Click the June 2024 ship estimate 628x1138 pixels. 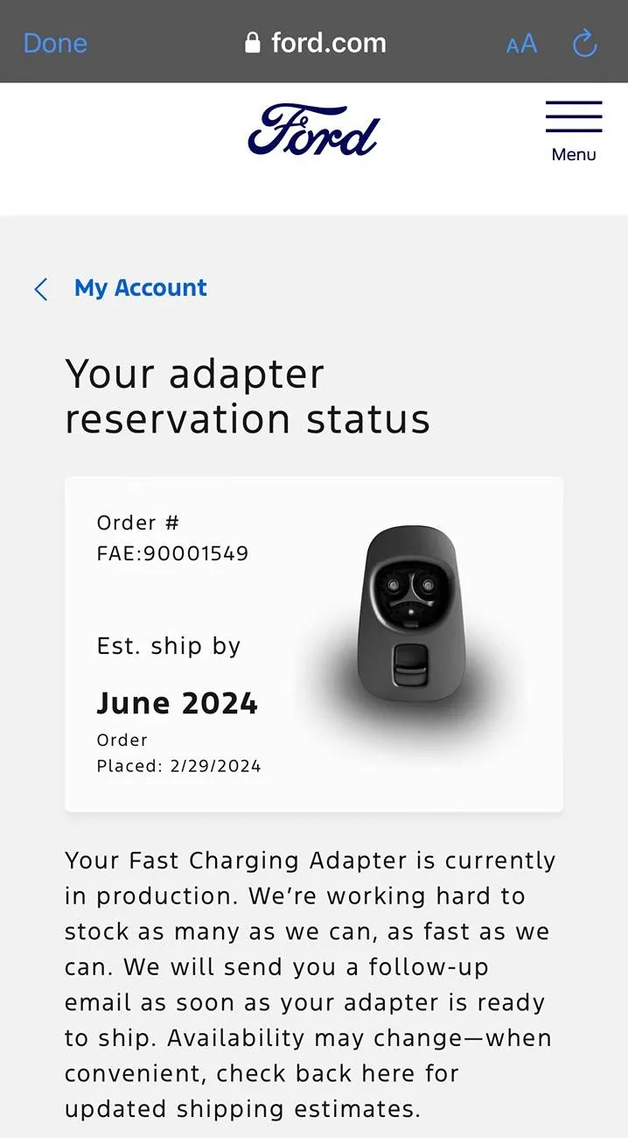(177, 703)
